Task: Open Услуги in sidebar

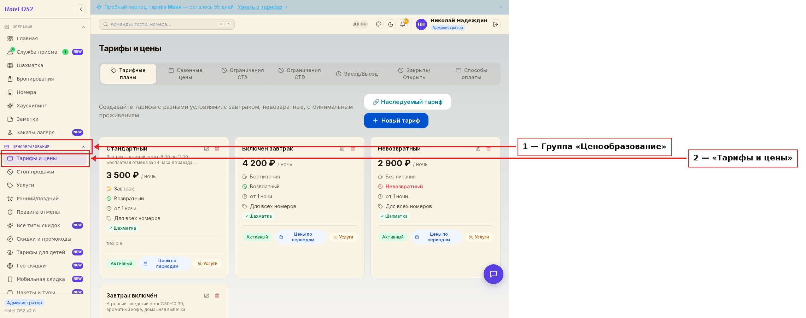Action: (45, 185)
